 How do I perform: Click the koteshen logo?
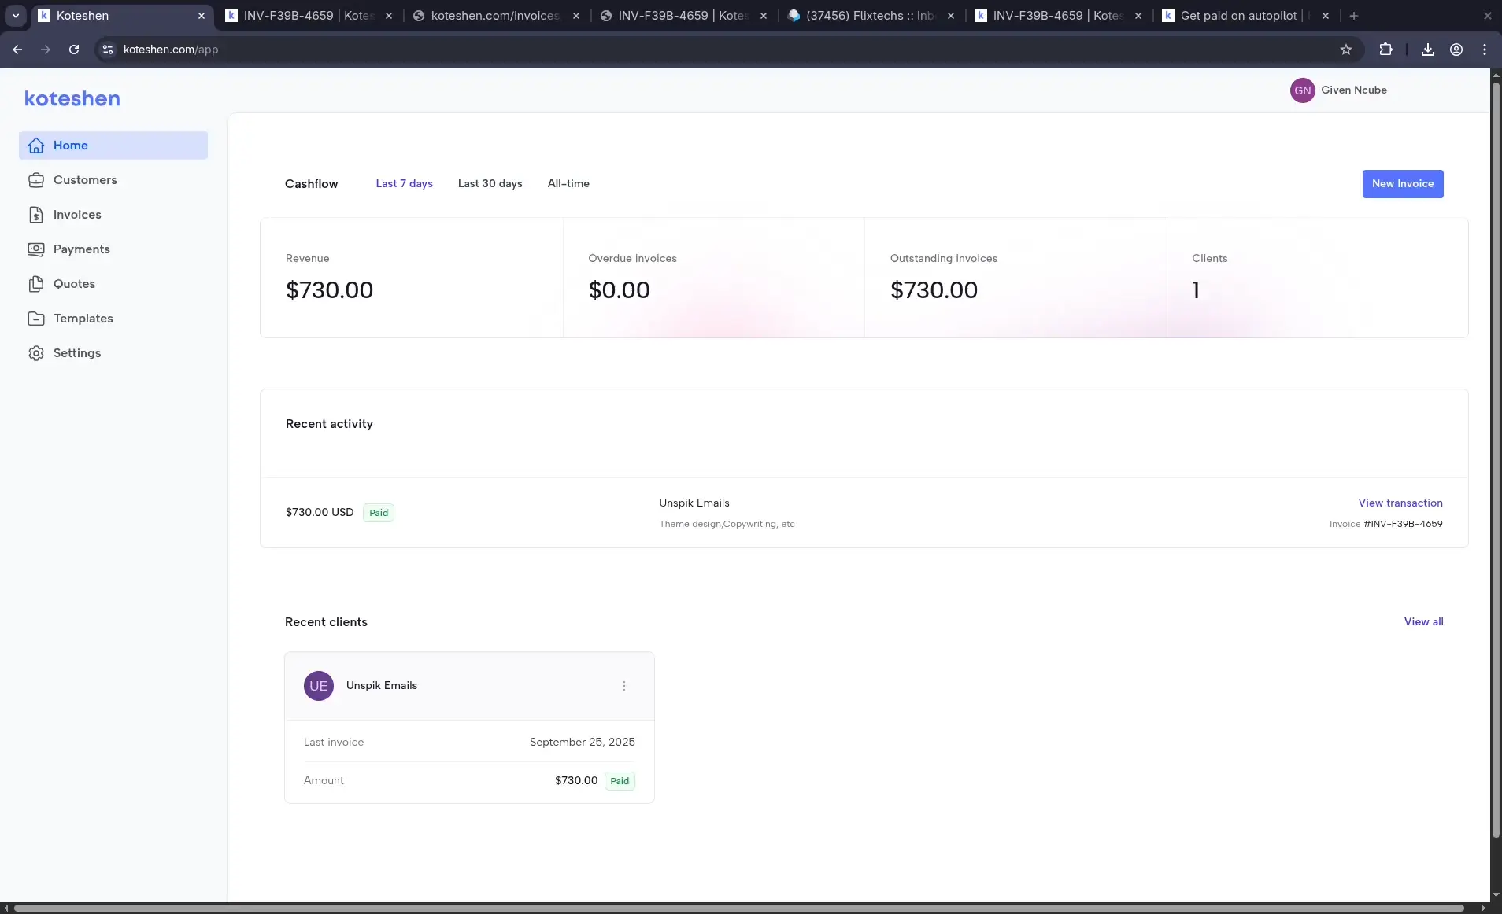(x=72, y=98)
